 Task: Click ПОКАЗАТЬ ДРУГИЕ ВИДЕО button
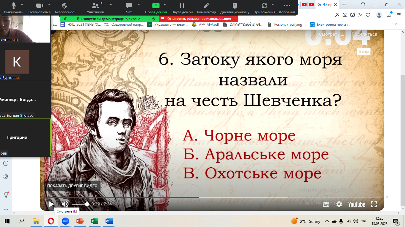coord(72,186)
